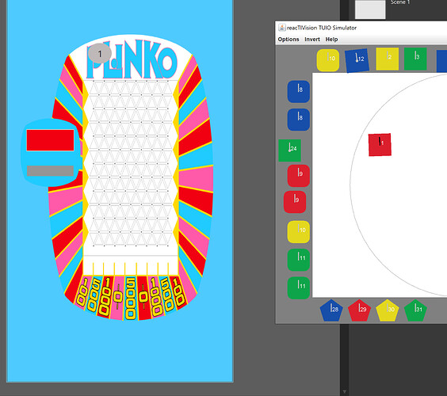Click the red rectangle in the Plinko side panel

tap(50, 140)
